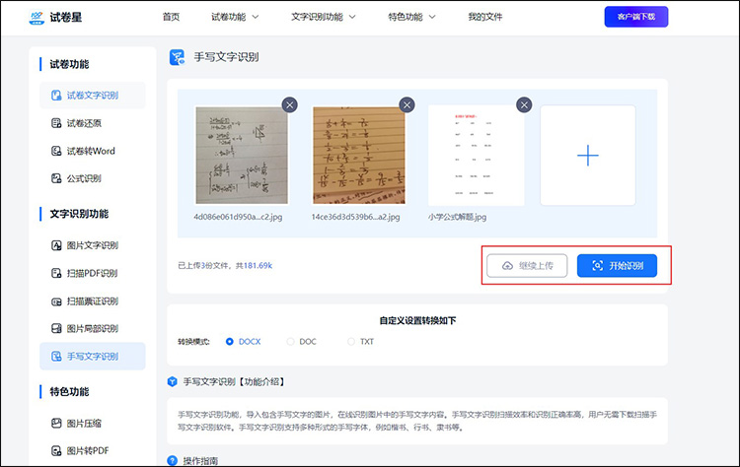This screenshot has height=467, width=740.
Task: Click the 手写文字识别 page header icon
Action: tap(177, 57)
